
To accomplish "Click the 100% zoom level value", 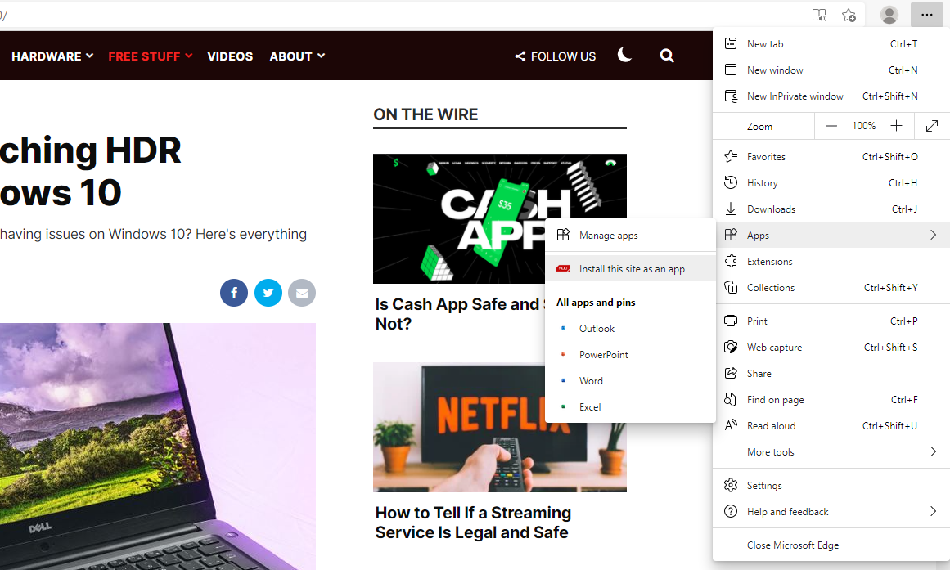I will point(863,125).
